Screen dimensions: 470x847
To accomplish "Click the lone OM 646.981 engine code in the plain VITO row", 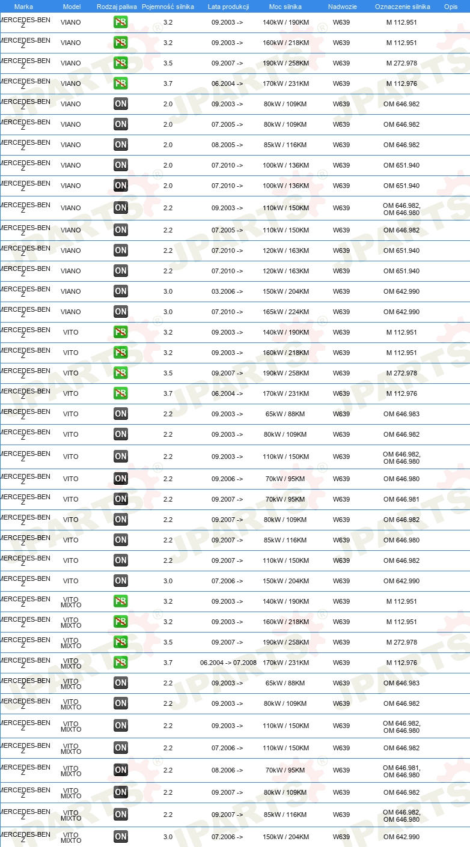I will point(401,499).
